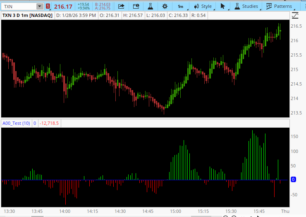306x217 pixels.
Task: Click the TXN symbol input field
Action: 19,6
